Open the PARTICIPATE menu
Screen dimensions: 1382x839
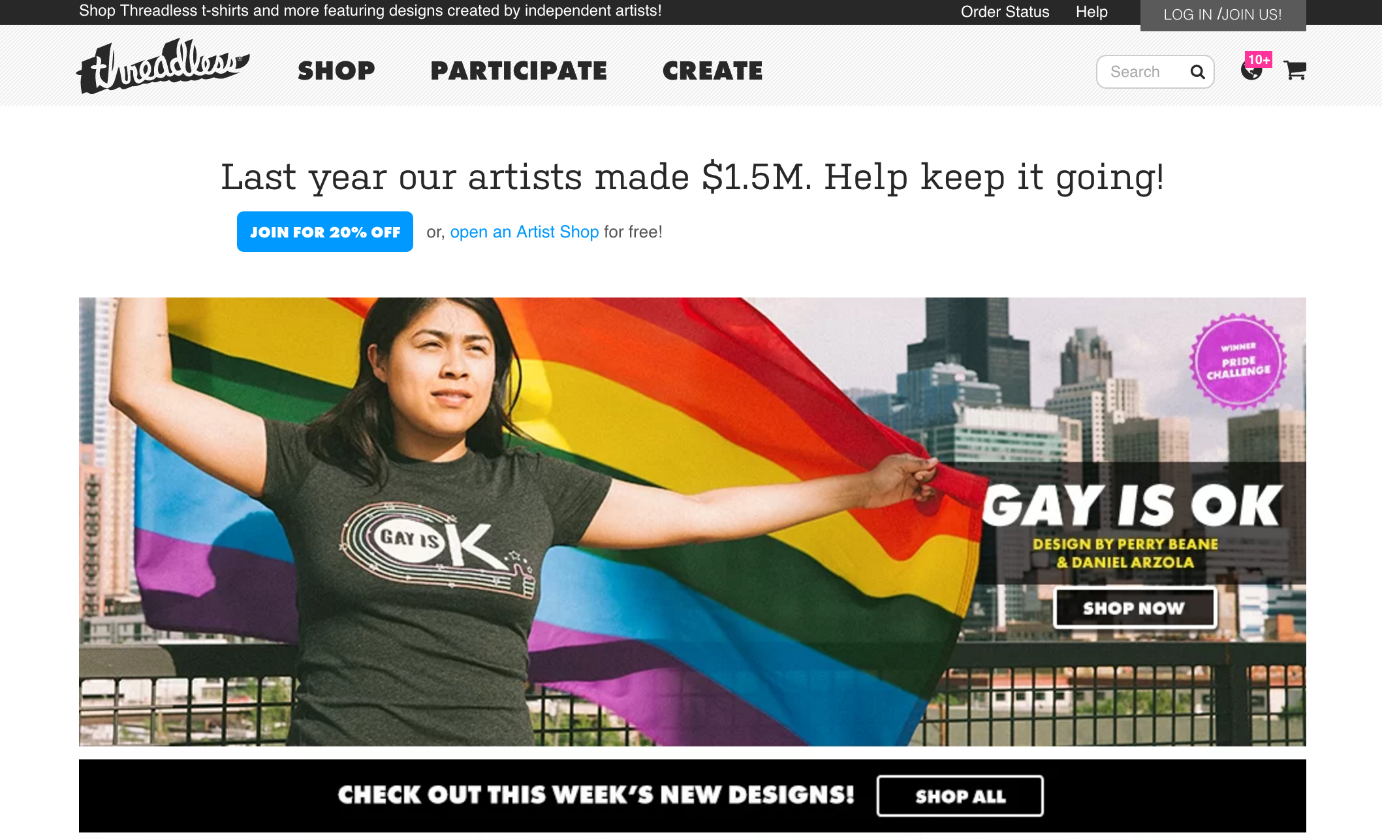point(518,70)
